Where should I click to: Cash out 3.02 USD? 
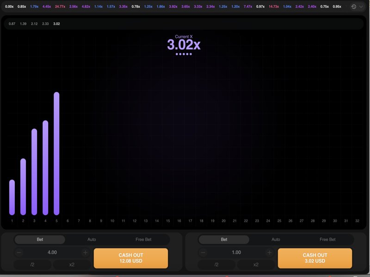pyautogui.click(x=315, y=258)
